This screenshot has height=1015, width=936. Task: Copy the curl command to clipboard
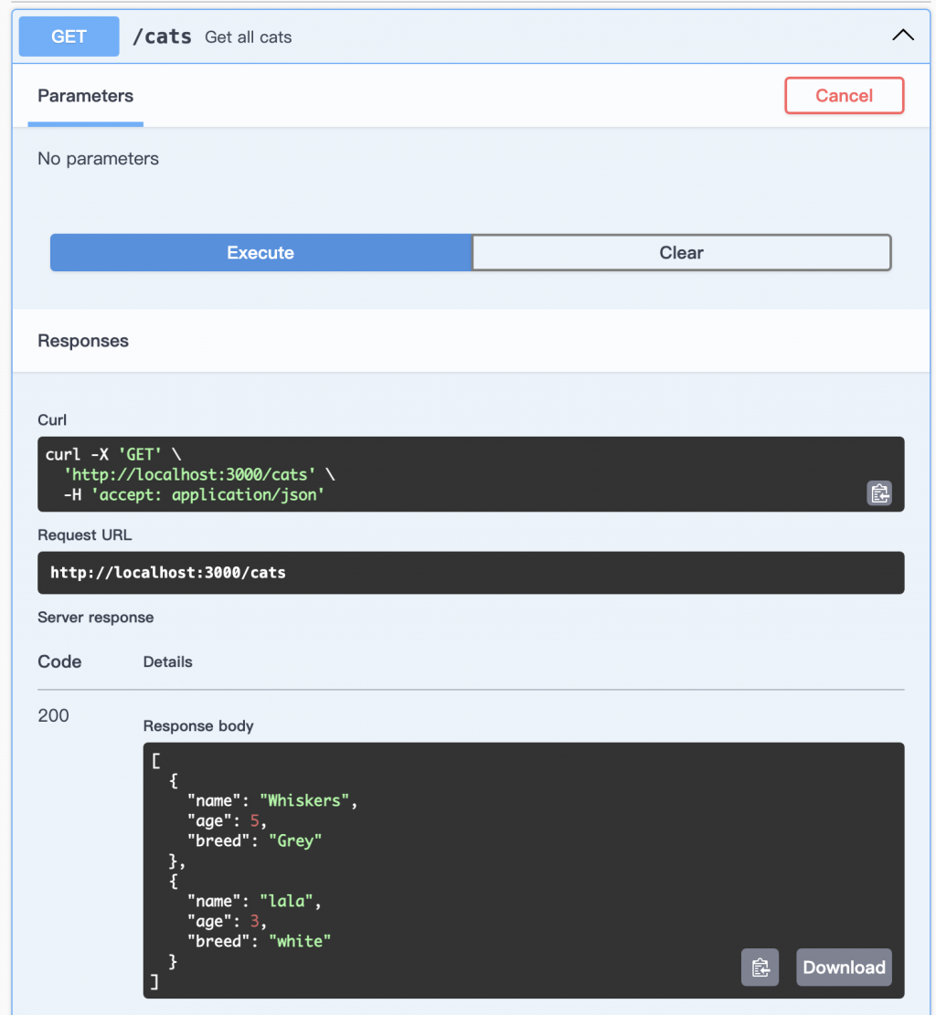[x=878, y=493]
